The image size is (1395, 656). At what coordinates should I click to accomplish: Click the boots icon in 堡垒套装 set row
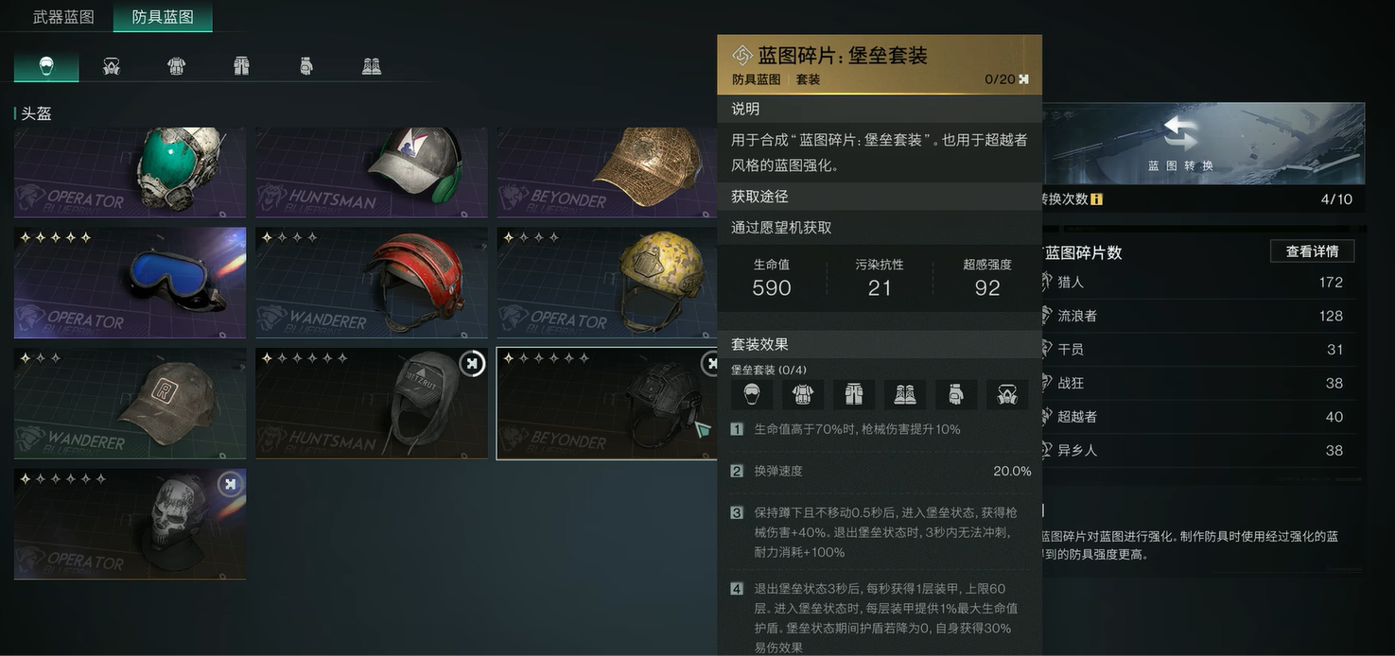905,394
